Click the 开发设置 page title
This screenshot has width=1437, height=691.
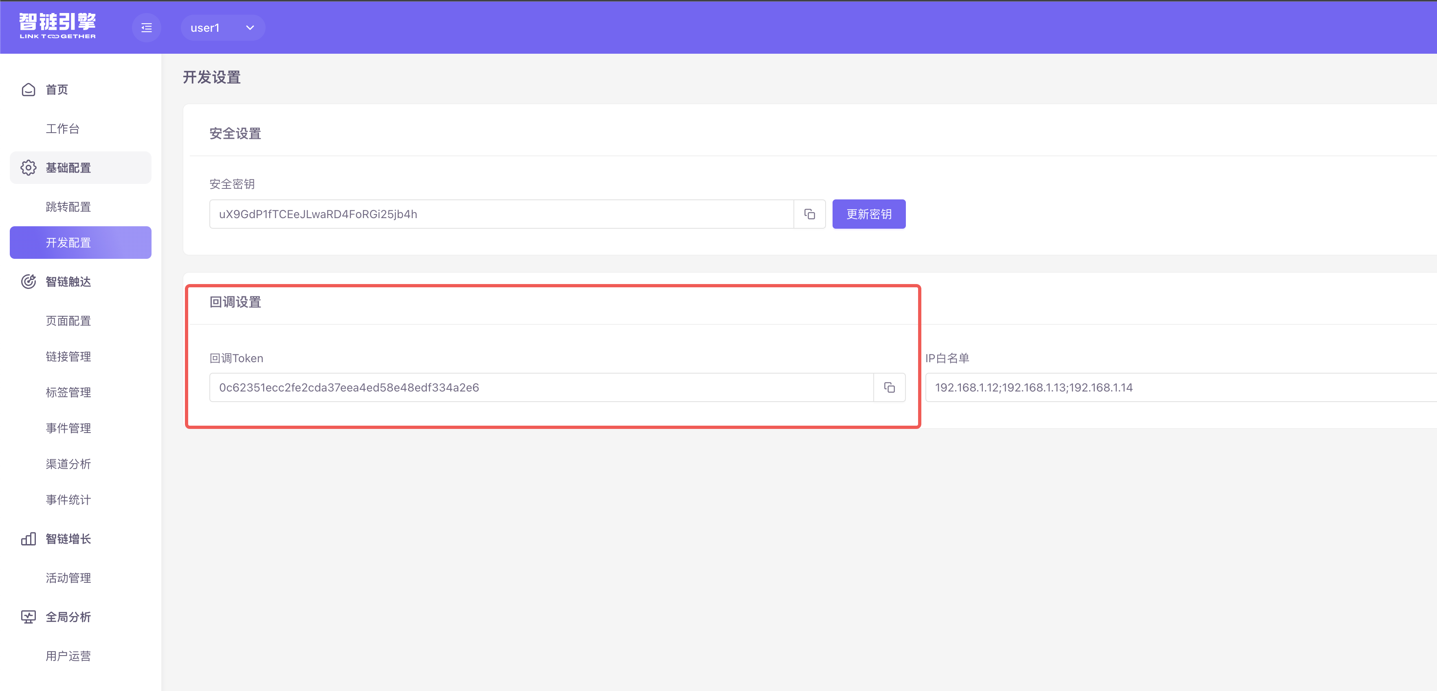point(212,77)
